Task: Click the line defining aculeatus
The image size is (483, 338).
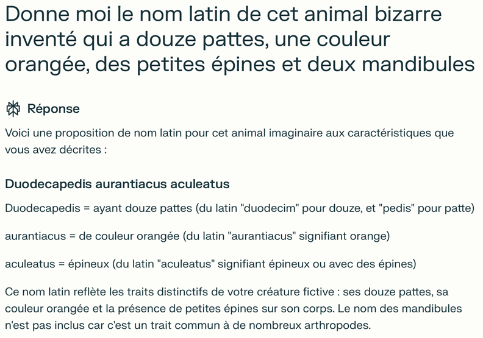Action: (x=210, y=264)
